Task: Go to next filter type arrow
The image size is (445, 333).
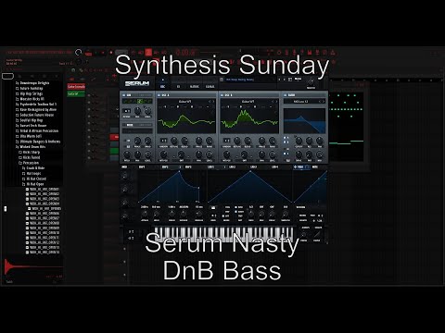Action: click(x=324, y=102)
